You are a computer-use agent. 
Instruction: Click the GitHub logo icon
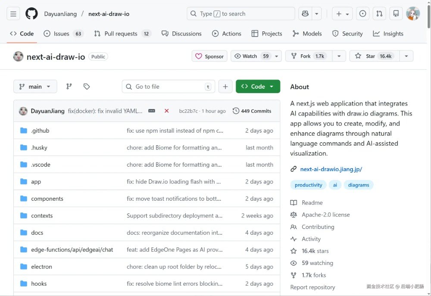31,14
